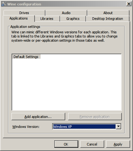Click the greyed-out Remove application button
Screen dimensions: 133x151
95,117
